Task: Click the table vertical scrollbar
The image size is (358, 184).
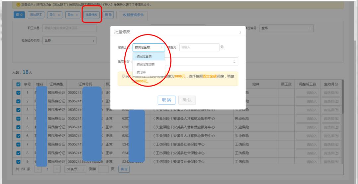Action: pos(342,97)
